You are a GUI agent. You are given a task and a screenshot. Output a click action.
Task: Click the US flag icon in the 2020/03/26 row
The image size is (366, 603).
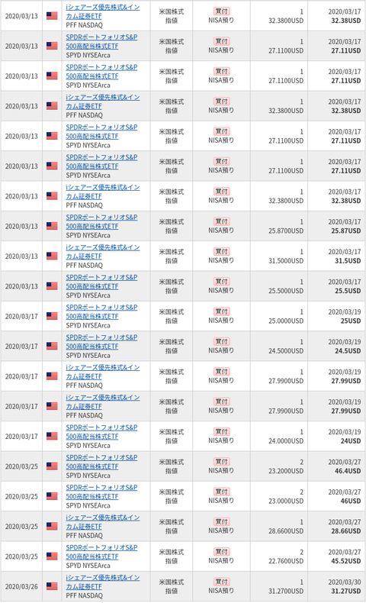(x=52, y=585)
